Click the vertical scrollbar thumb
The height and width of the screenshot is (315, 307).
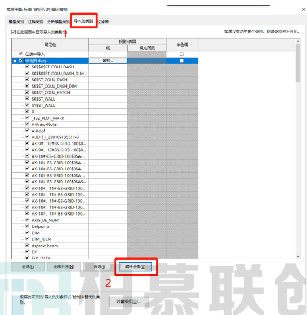(x=298, y=63)
